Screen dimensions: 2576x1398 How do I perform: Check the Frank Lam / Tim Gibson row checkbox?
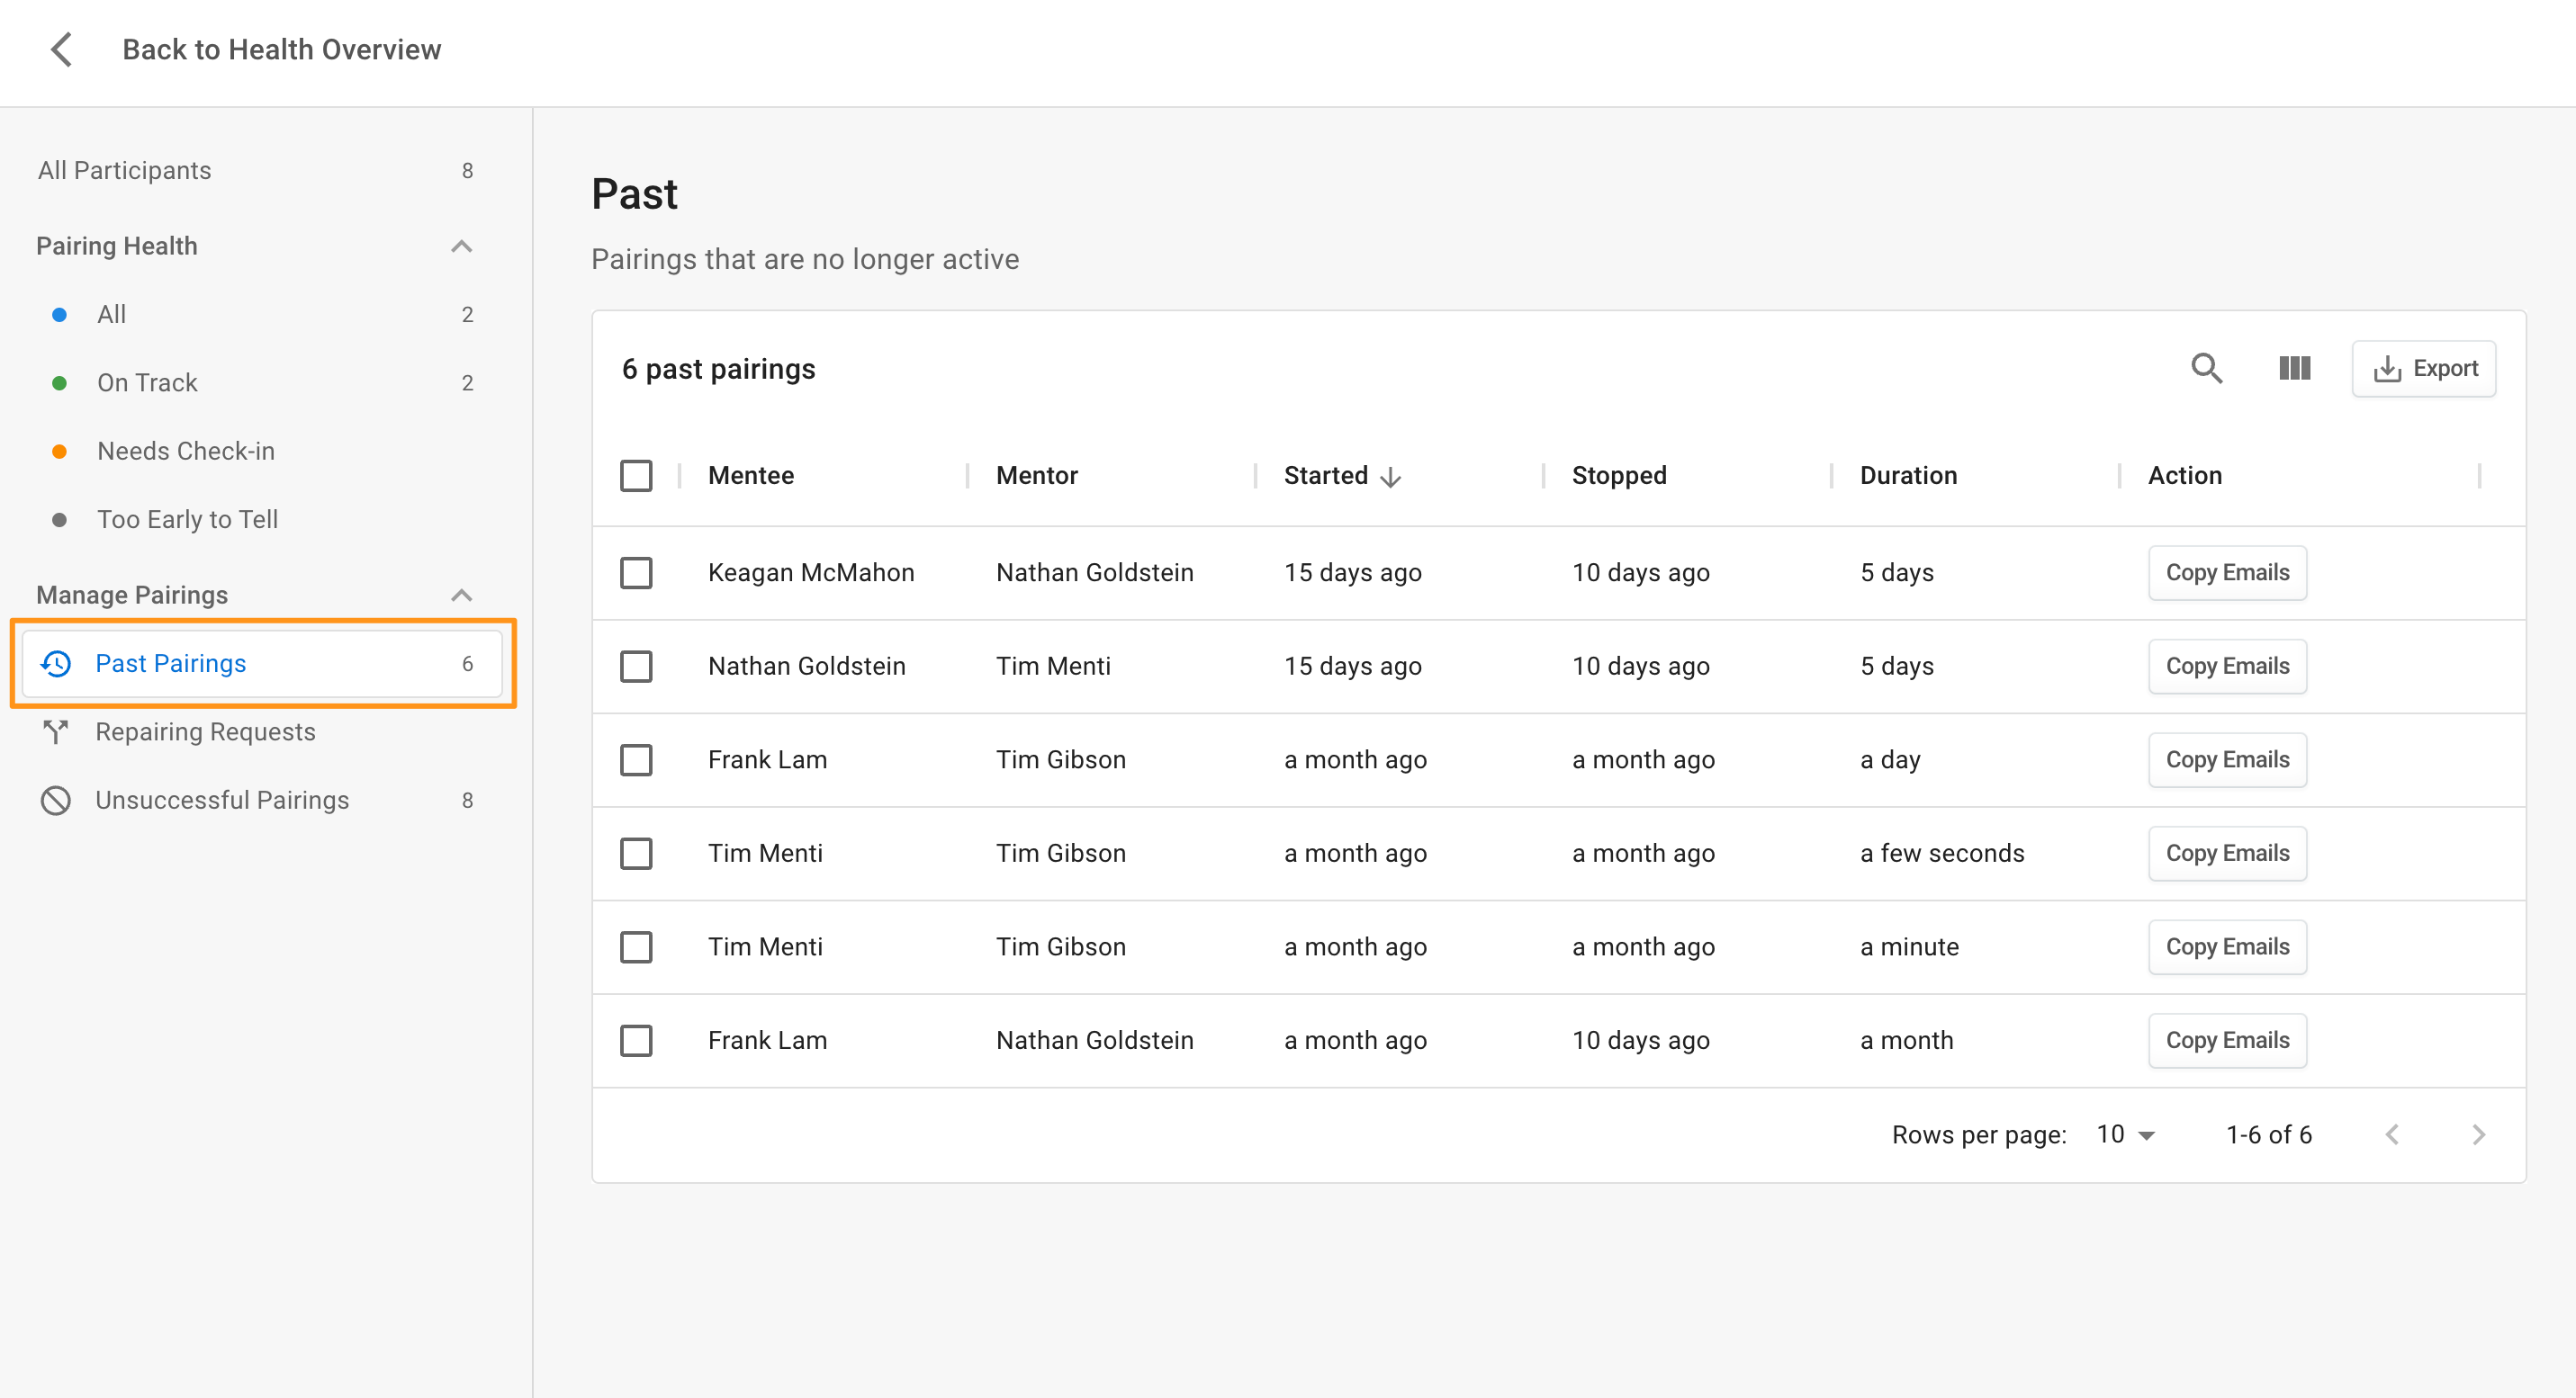(x=636, y=759)
